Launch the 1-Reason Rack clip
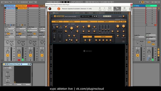The image size is (161, 91). pyautogui.click(x=5, y=8)
